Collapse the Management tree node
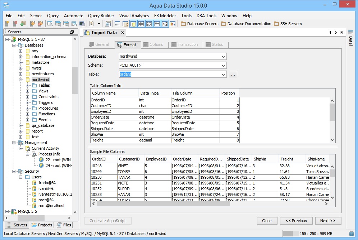Screen dimensions: 358x240 click(14, 143)
